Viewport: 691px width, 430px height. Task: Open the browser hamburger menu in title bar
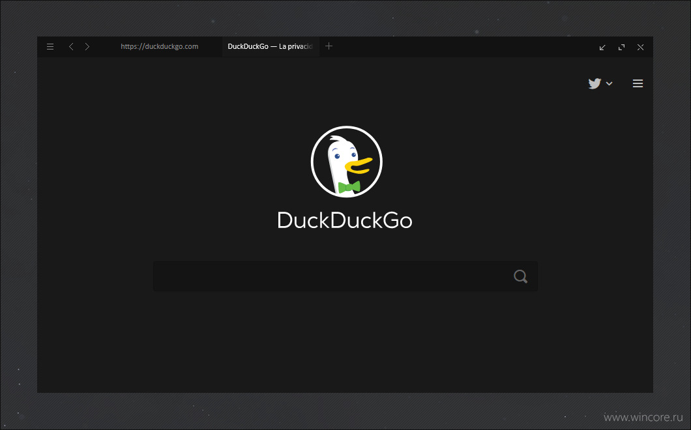coord(50,47)
